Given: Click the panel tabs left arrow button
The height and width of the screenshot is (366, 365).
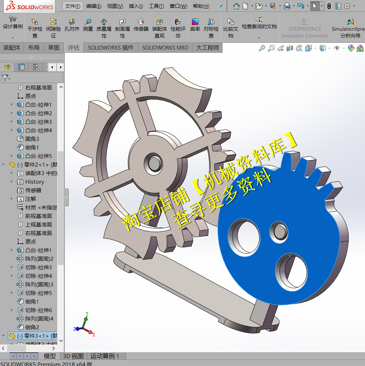Looking at the screenshot, I should [x=52, y=67].
